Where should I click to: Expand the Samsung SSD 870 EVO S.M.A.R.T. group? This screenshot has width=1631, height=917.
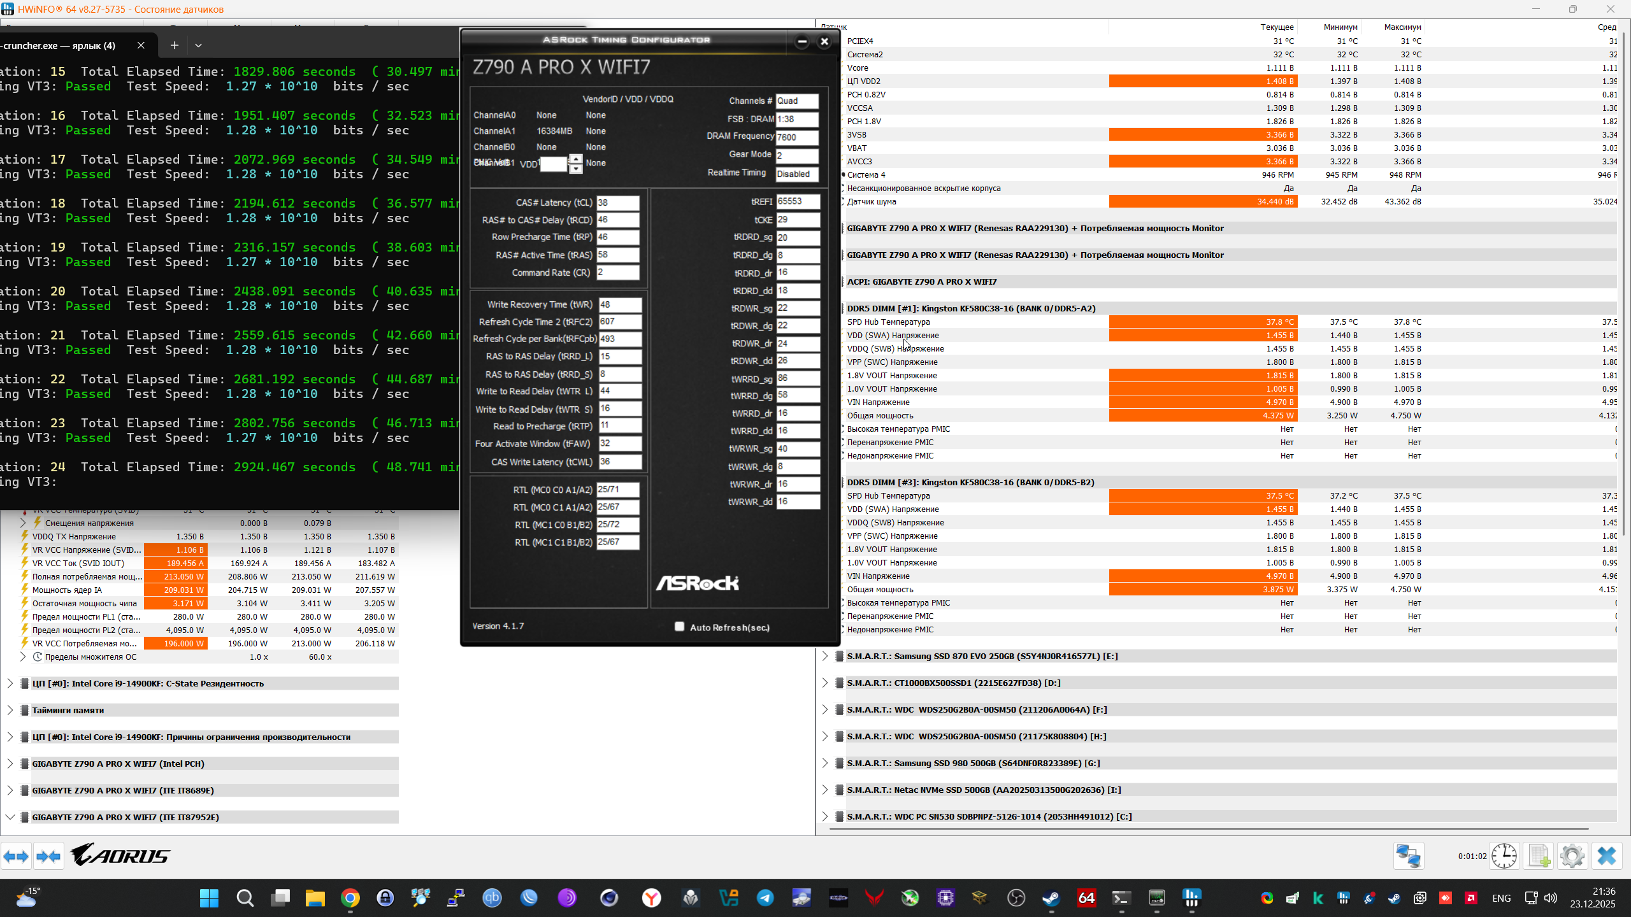pos(825,656)
